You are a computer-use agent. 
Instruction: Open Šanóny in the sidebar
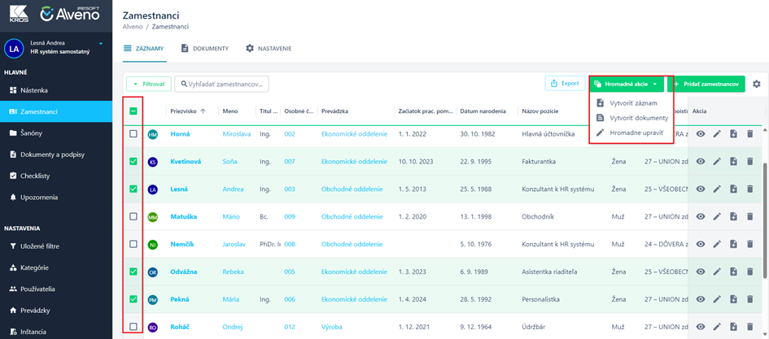pyautogui.click(x=31, y=133)
